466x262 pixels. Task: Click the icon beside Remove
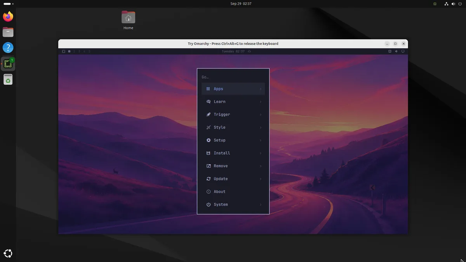208,166
